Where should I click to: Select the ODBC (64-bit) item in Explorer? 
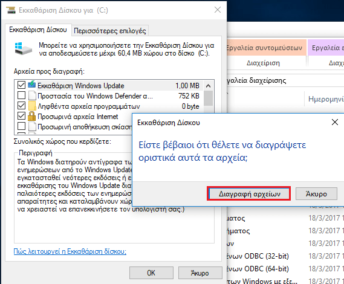pos(258,269)
